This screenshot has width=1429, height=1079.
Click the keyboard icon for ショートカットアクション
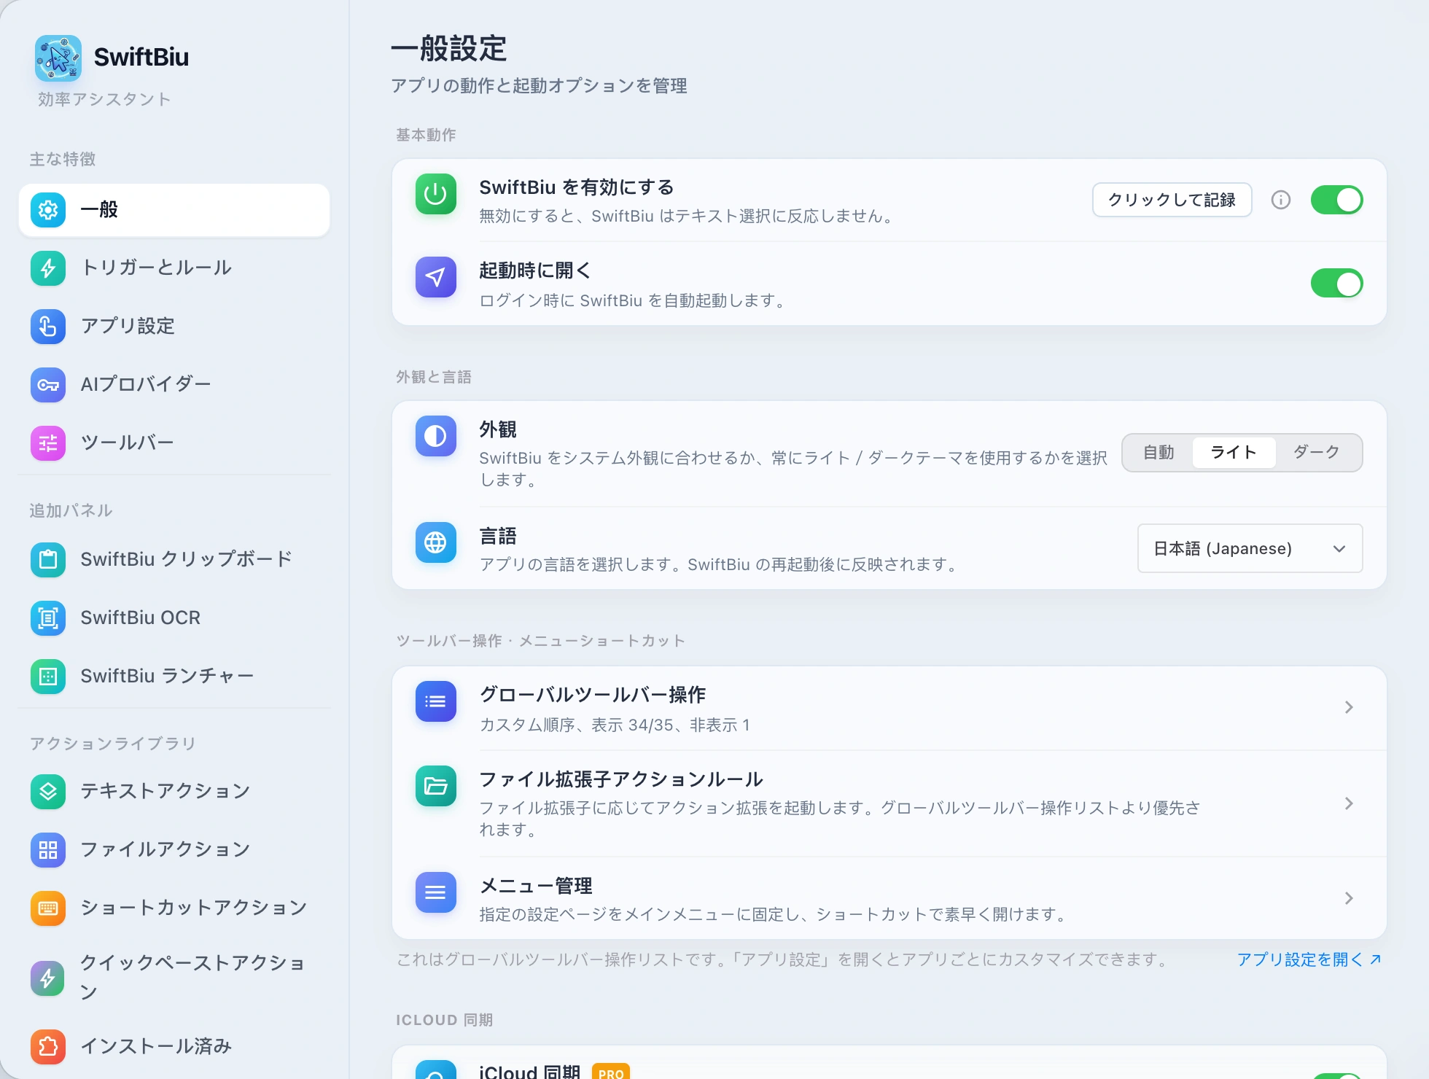click(x=48, y=908)
